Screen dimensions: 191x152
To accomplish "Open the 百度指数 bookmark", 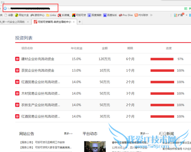I will [95, 15].
